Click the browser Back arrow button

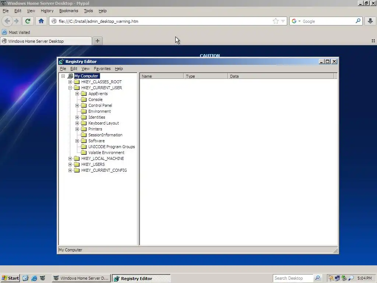pos(7,21)
